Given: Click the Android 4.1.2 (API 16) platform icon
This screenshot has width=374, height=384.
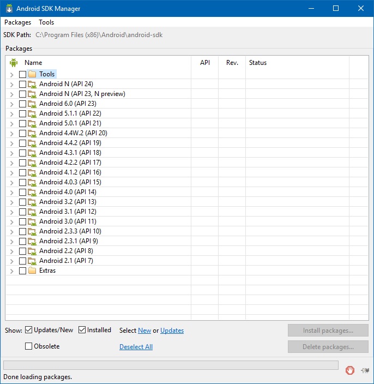Looking at the screenshot, I should click(32, 172).
